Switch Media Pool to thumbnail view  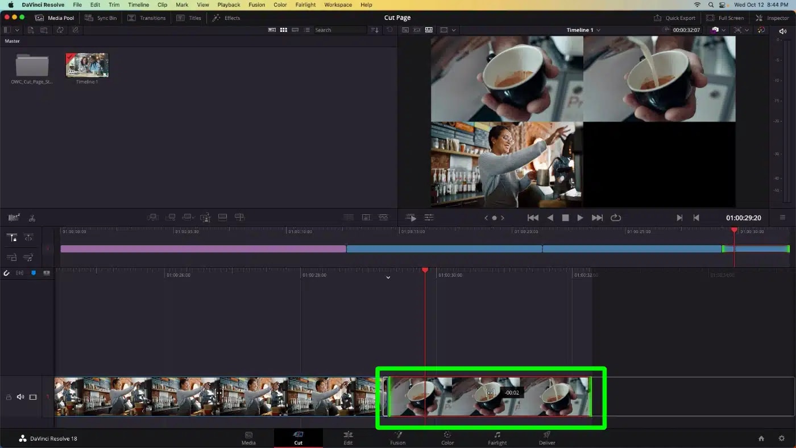click(284, 30)
